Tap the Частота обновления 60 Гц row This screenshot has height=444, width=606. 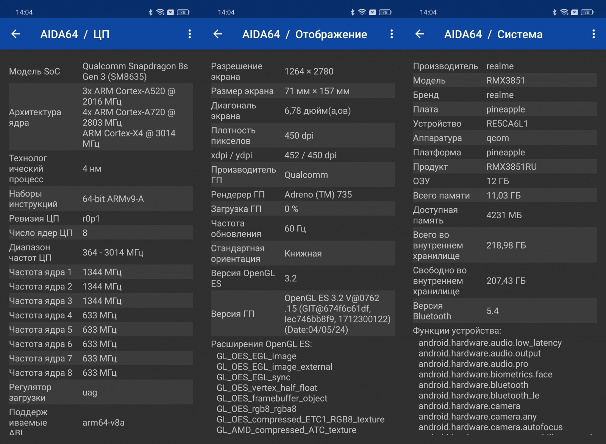[x=303, y=228]
